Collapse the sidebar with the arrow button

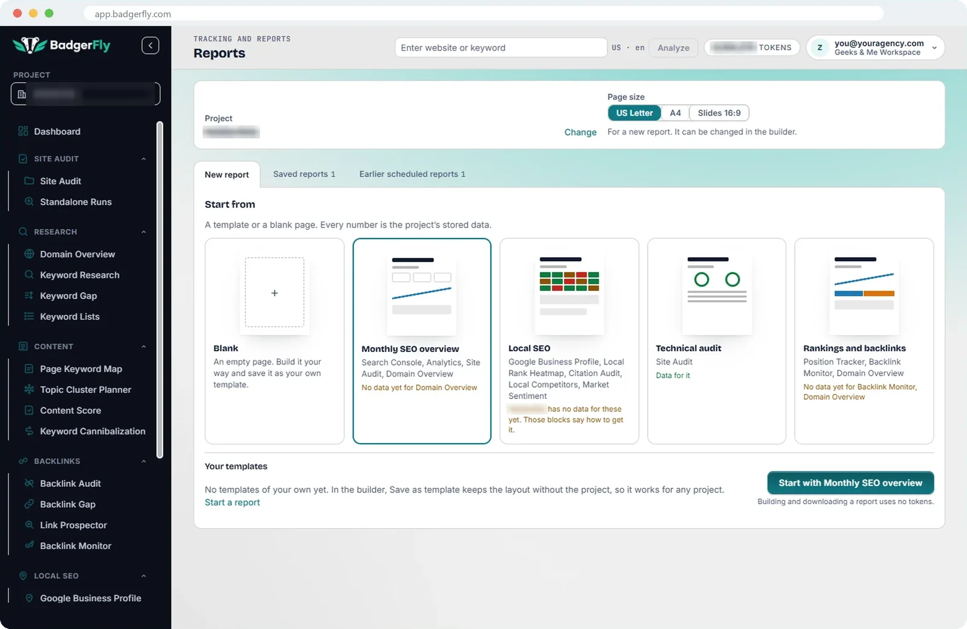coord(150,45)
